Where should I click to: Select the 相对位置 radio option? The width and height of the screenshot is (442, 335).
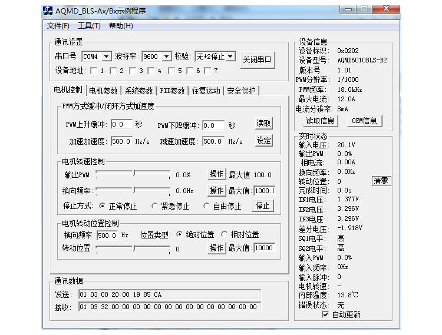224,234
